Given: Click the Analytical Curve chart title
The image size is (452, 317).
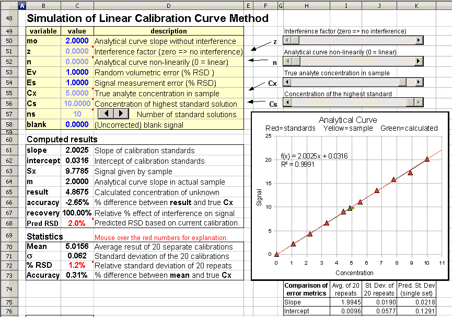Looking at the screenshot, I should tap(347, 120).
